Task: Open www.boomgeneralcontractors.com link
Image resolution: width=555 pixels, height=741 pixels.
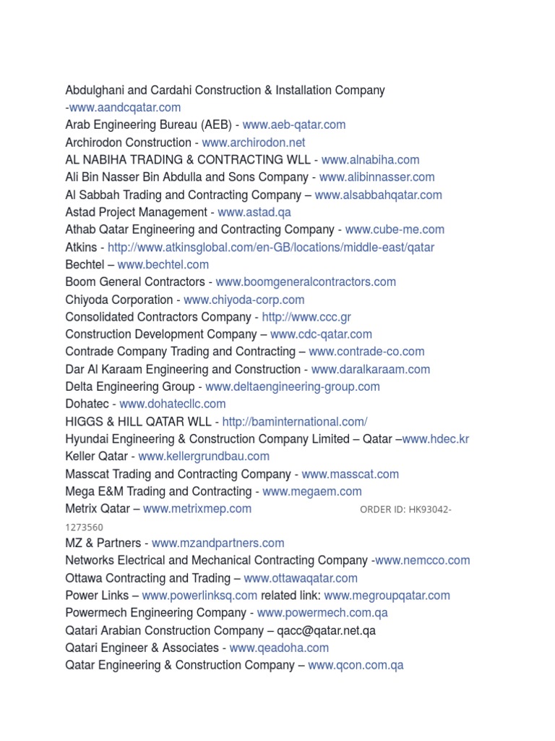Action: (x=306, y=282)
